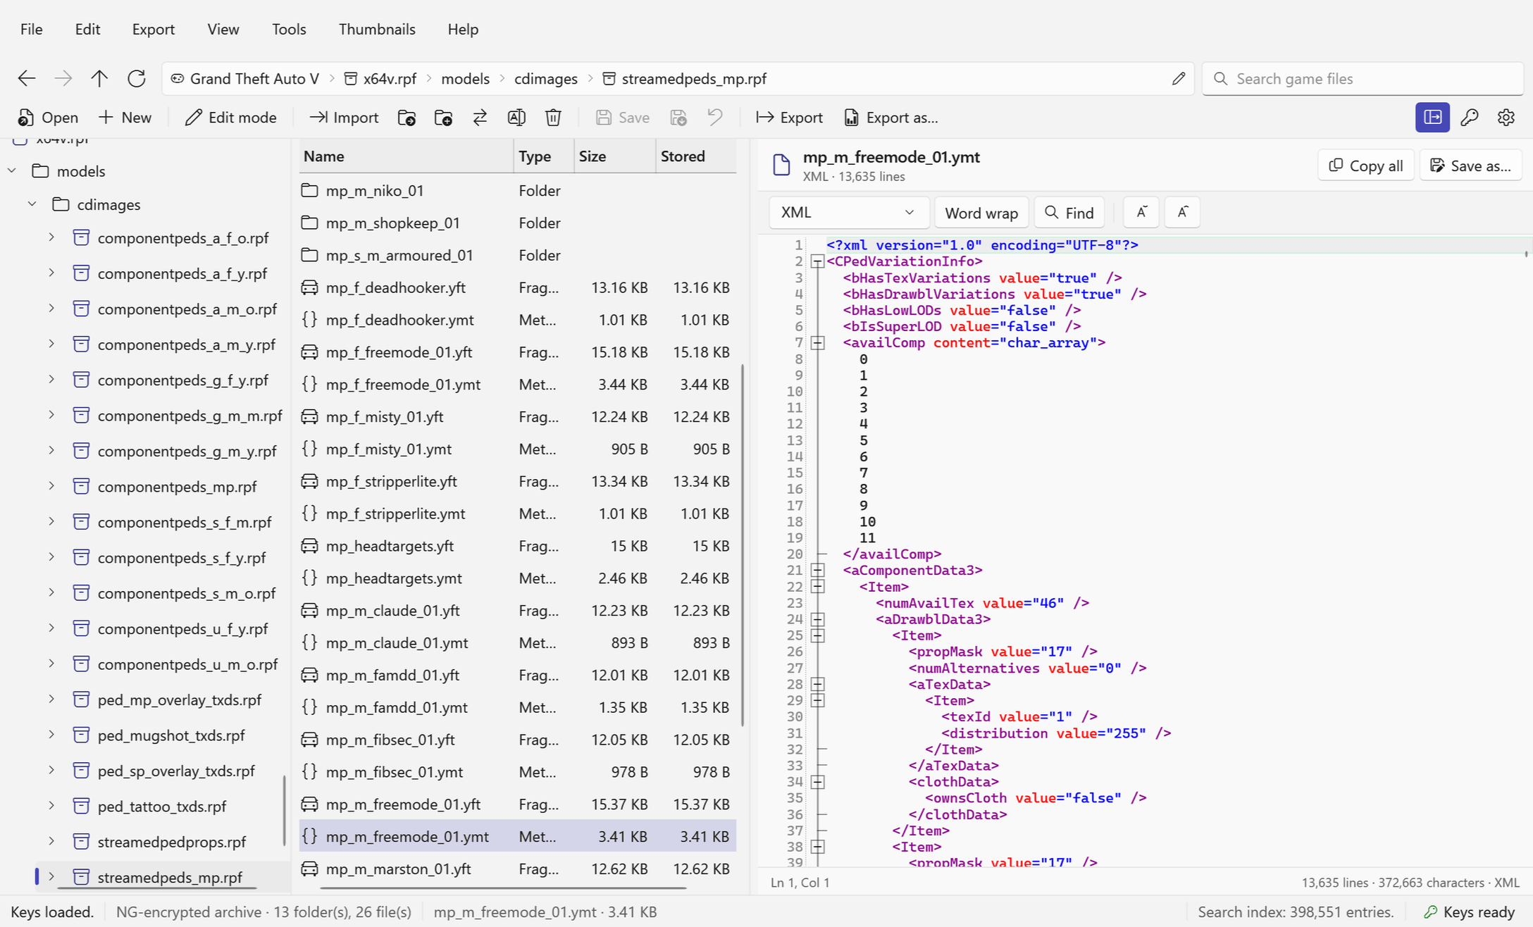The image size is (1533, 927).
Task: Click the trash delete icon
Action: click(553, 118)
